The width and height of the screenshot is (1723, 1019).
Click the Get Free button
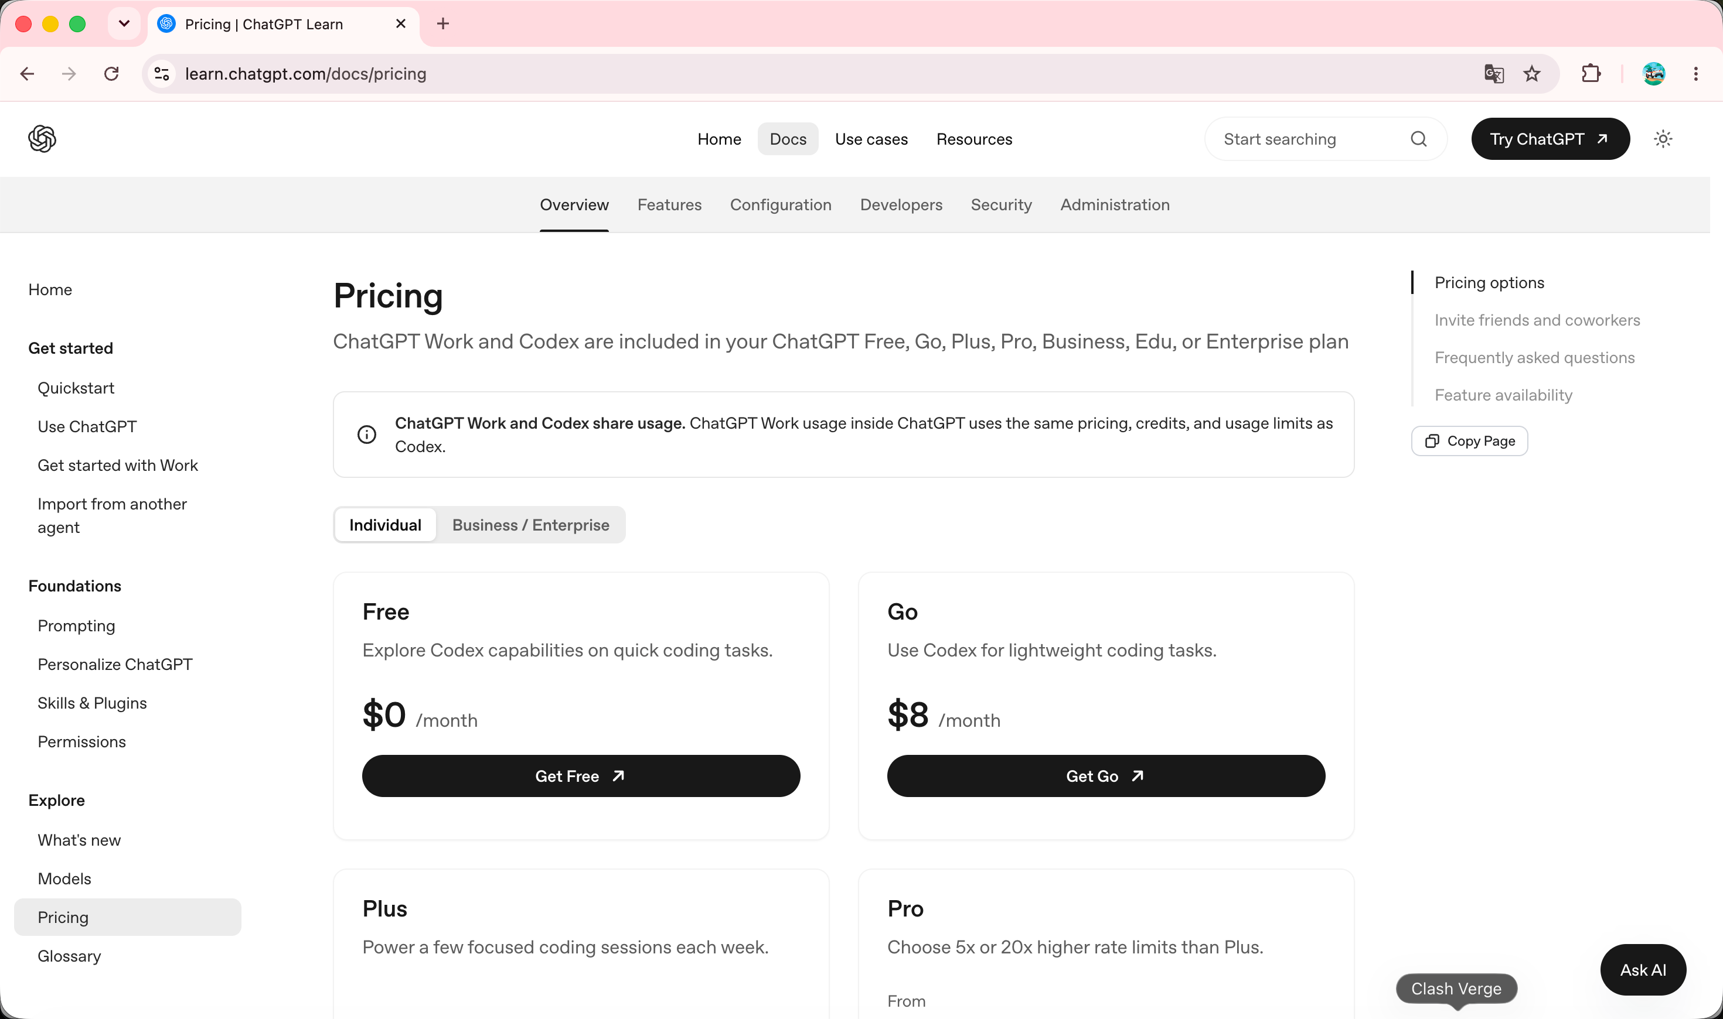pos(581,776)
